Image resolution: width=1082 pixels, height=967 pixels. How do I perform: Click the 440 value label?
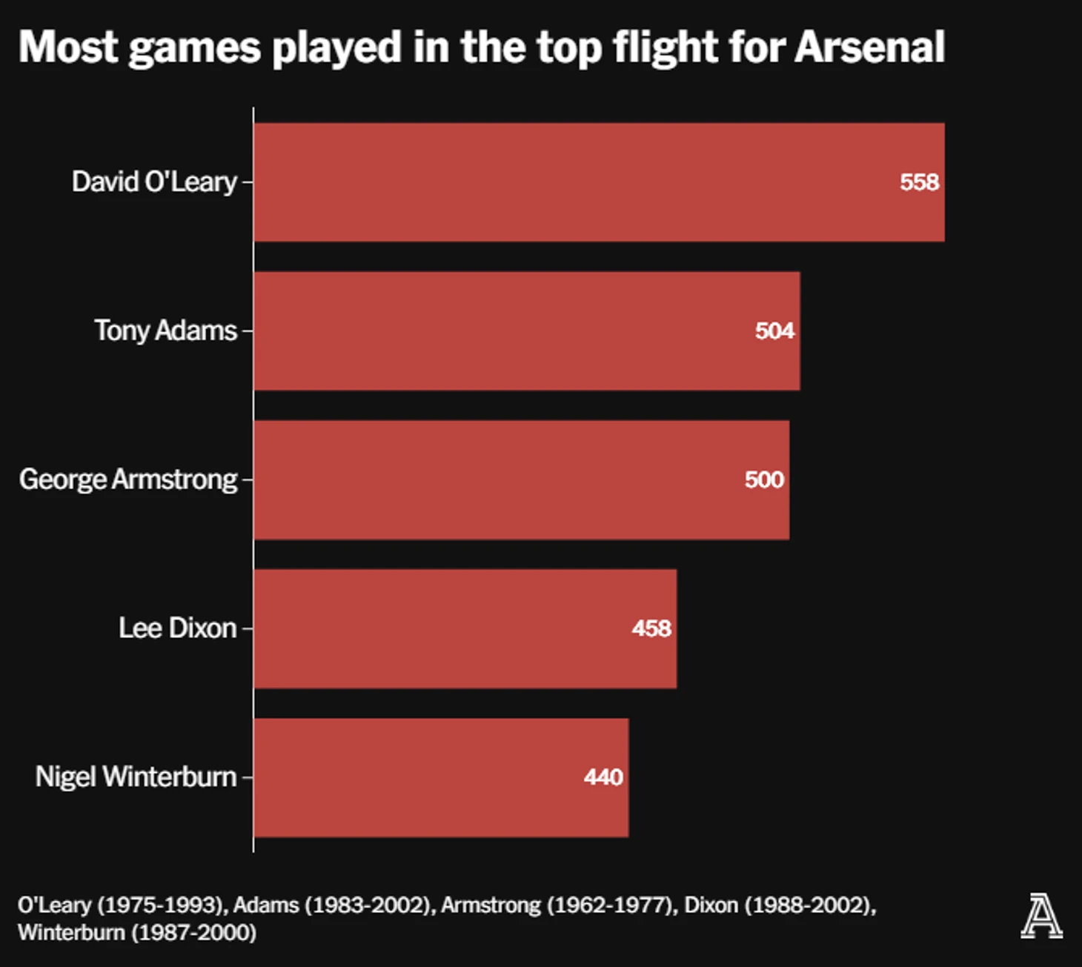click(603, 777)
